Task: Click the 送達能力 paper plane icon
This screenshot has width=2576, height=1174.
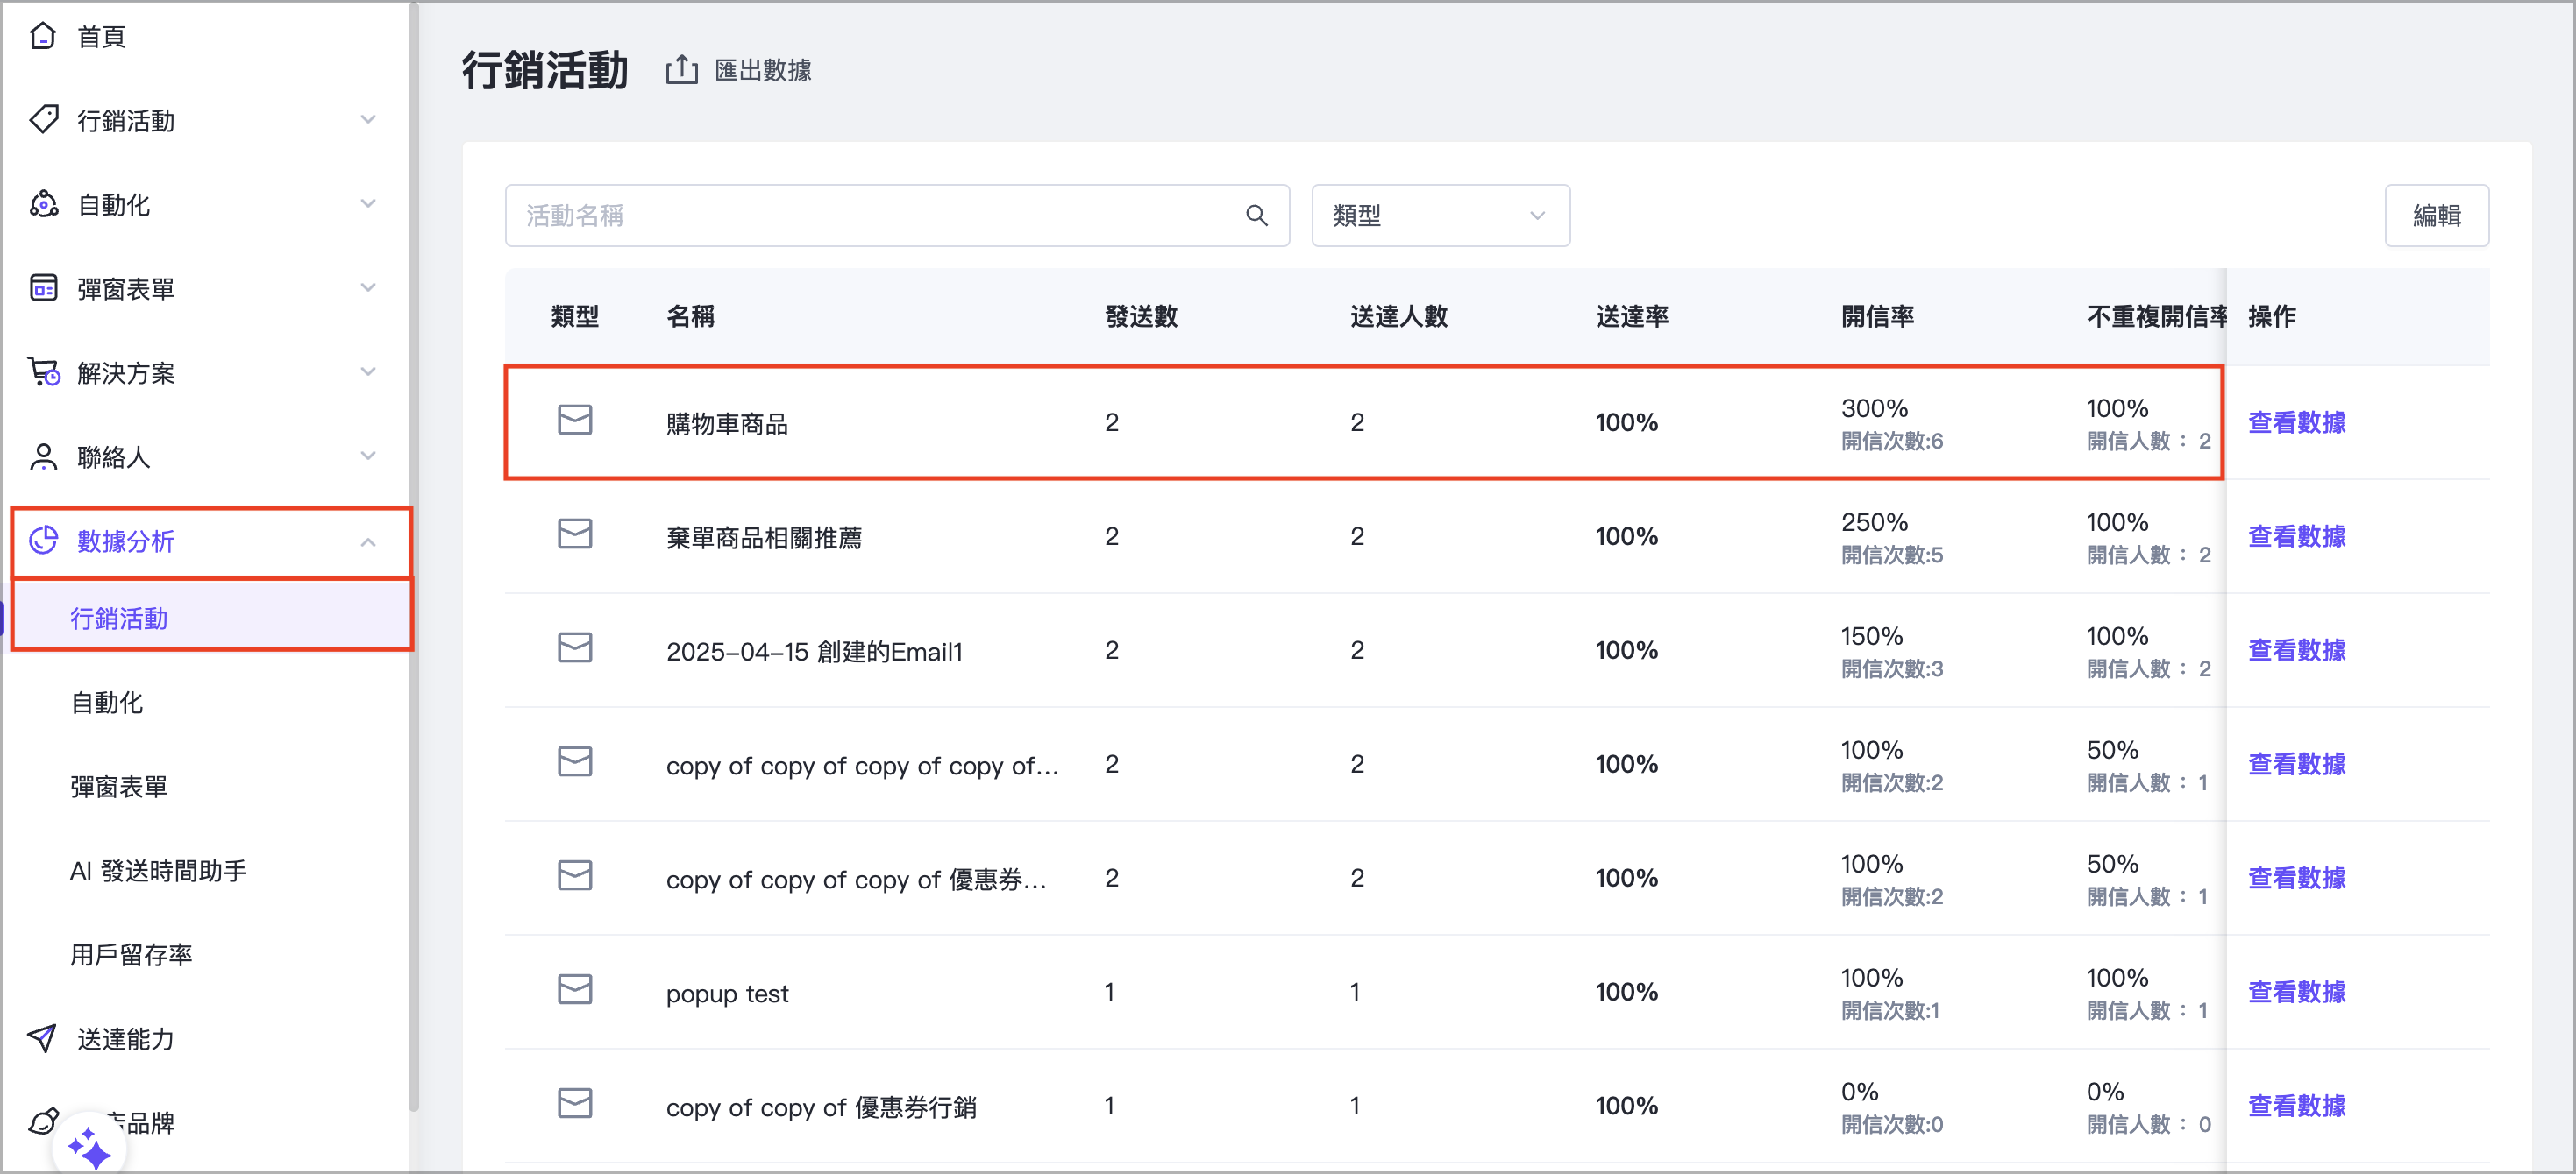Action: pyautogui.click(x=42, y=1038)
